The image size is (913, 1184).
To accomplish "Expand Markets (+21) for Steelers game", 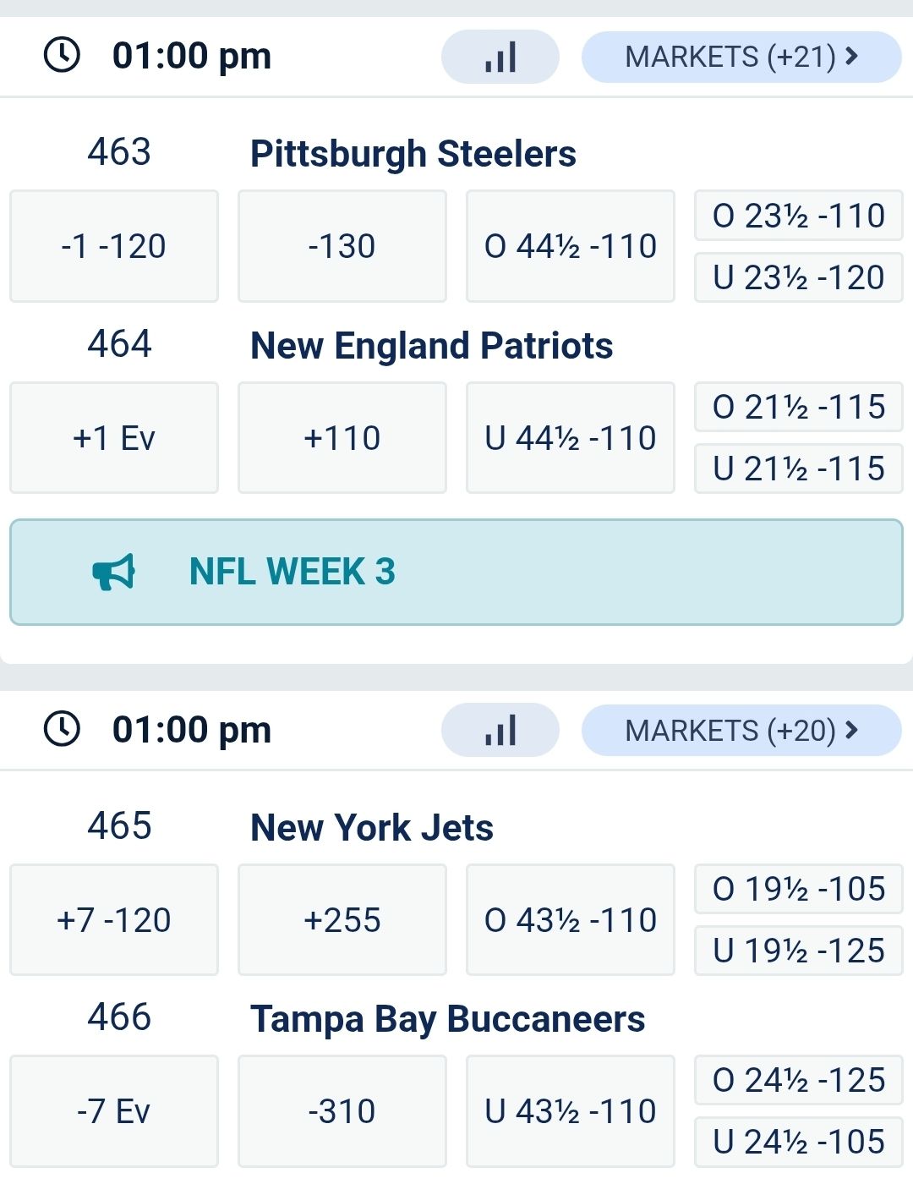I will pyautogui.click(x=741, y=58).
